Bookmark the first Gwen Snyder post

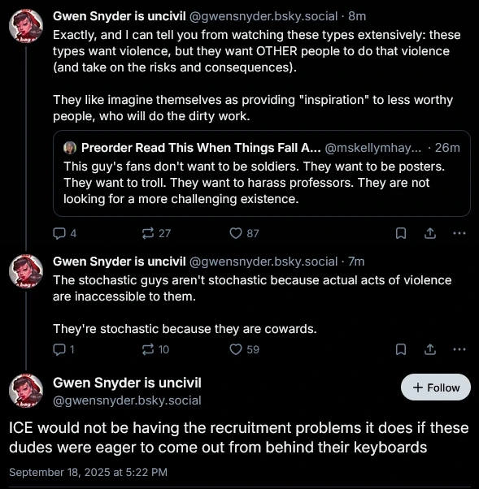coord(401,233)
